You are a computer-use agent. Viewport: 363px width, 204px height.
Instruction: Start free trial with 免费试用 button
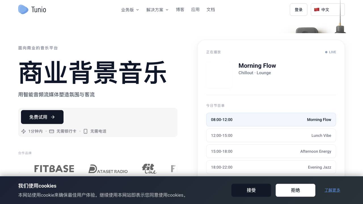(42, 117)
